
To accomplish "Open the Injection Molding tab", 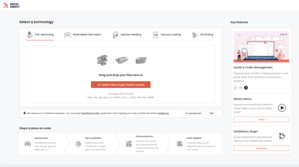I will click(127, 35).
